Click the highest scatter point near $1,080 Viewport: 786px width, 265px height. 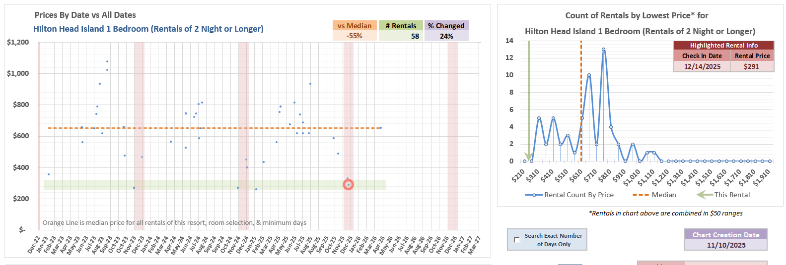pos(107,61)
